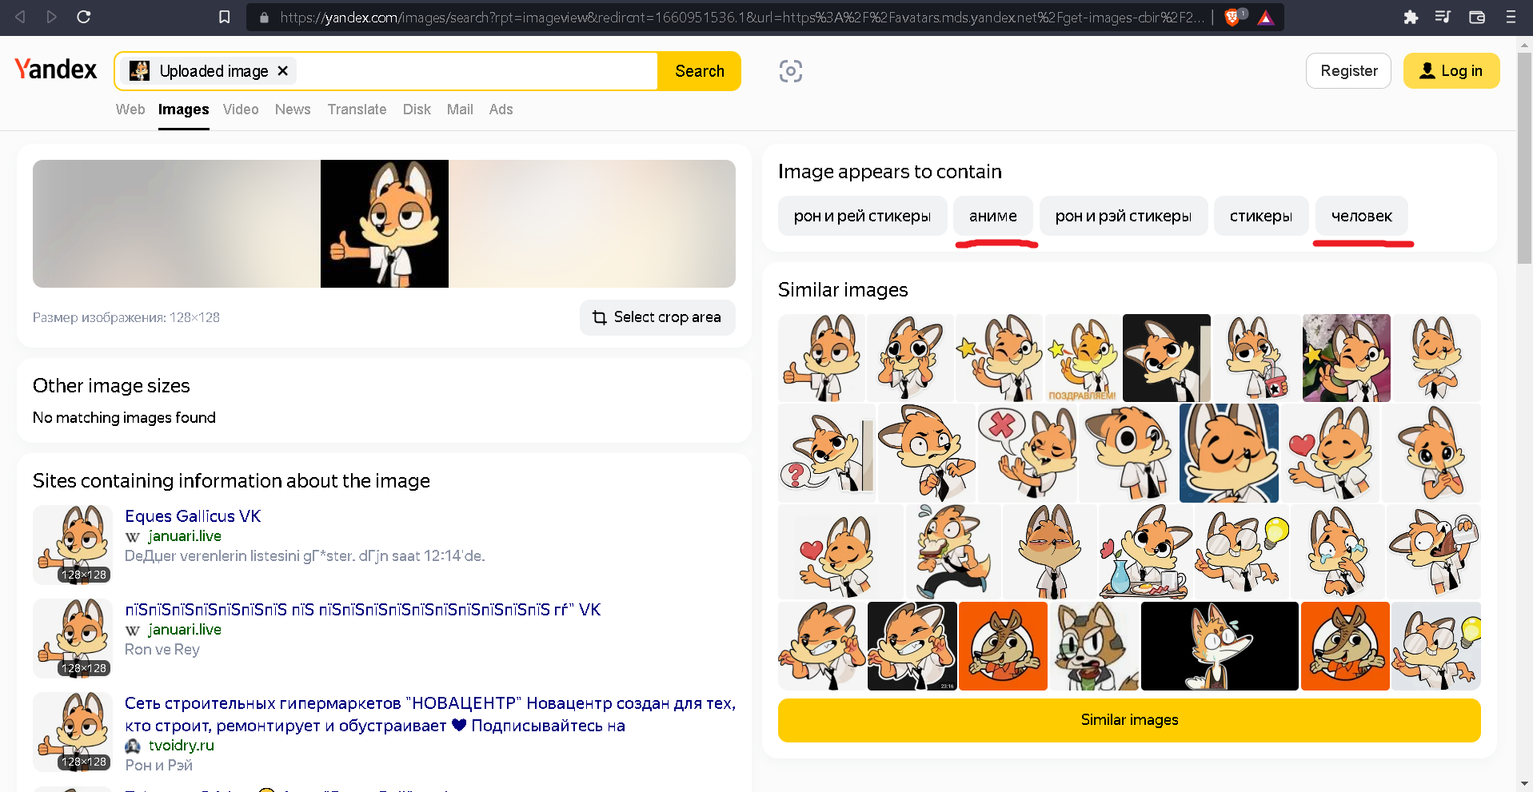Open the tvoidry.ru site link
The height and width of the screenshot is (792, 1533).
182,746
